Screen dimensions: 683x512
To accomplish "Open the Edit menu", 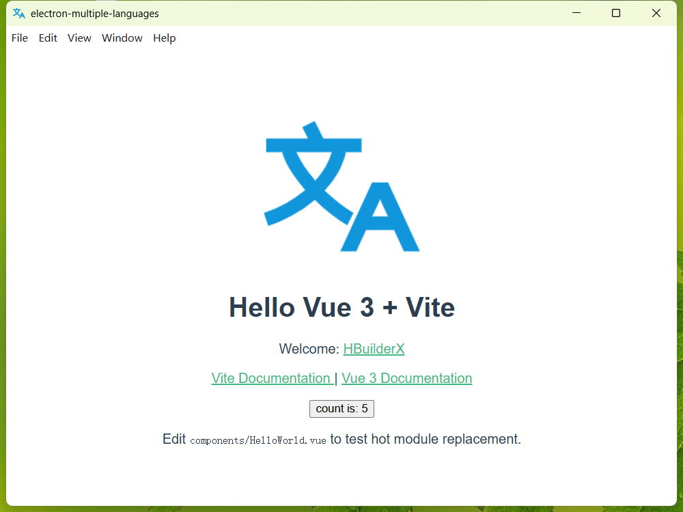I will click(x=48, y=38).
